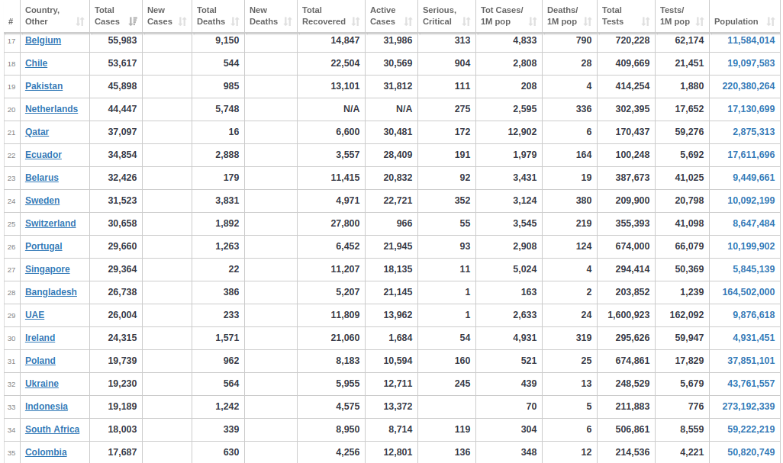Open the Belgium country link
The height and width of the screenshot is (463, 783).
coord(43,40)
